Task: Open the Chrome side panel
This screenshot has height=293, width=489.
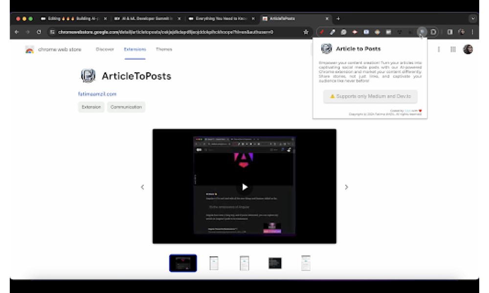Action: (x=450, y=32)
